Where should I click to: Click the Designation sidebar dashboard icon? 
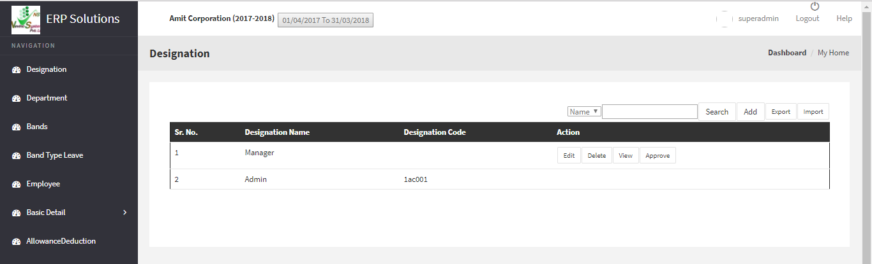[x=17, y=70]
